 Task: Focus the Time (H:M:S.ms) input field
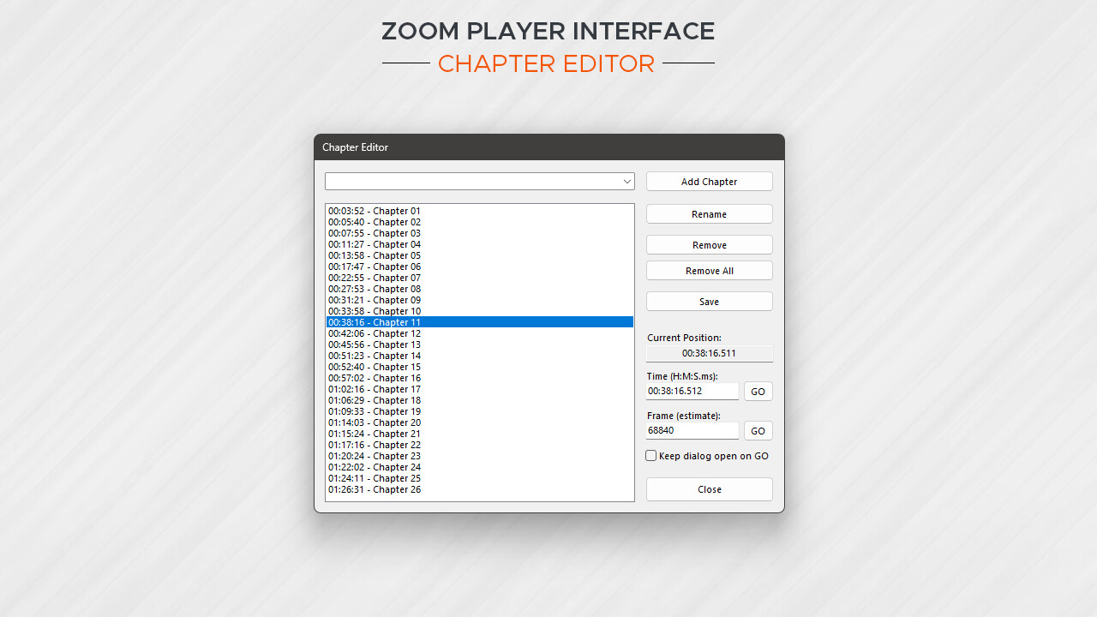692,392
